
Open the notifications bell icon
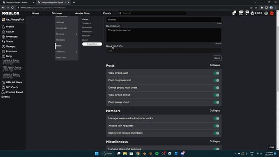tap(234, 13)
